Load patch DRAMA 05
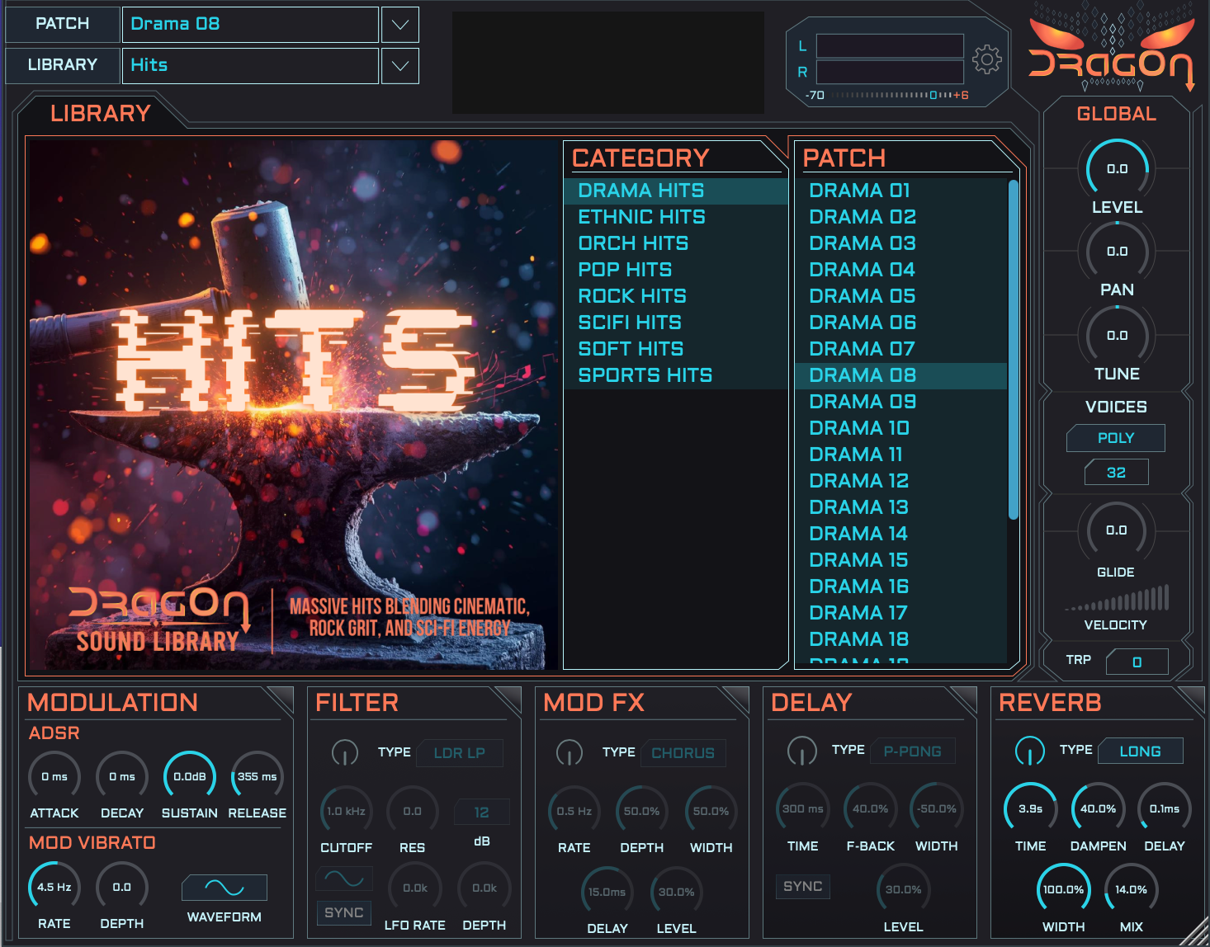1210x947 pixels. pos(900,296)
